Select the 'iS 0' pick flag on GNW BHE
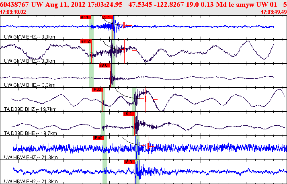The width and height of the screenshot is (287, 184). [x=105, y=65]
